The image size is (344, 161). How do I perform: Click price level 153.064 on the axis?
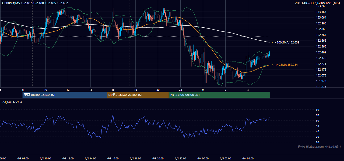(321, 17)
